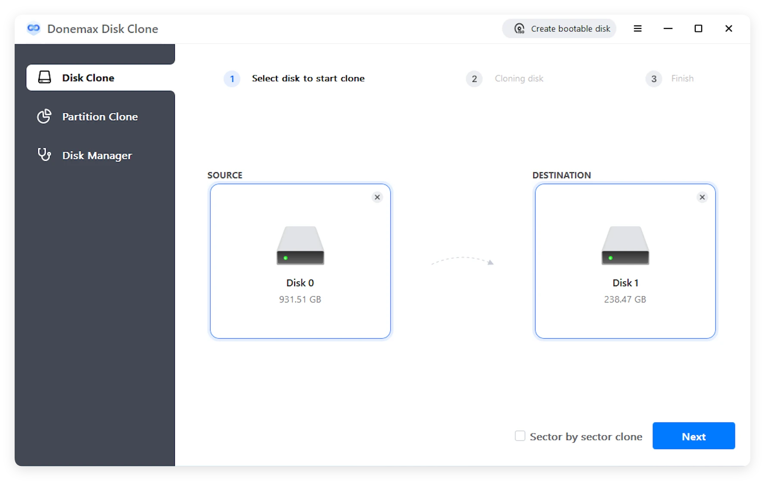Click the 'Finish' step label
Screen dimensions: 765x481
click(x=682, y=78)
